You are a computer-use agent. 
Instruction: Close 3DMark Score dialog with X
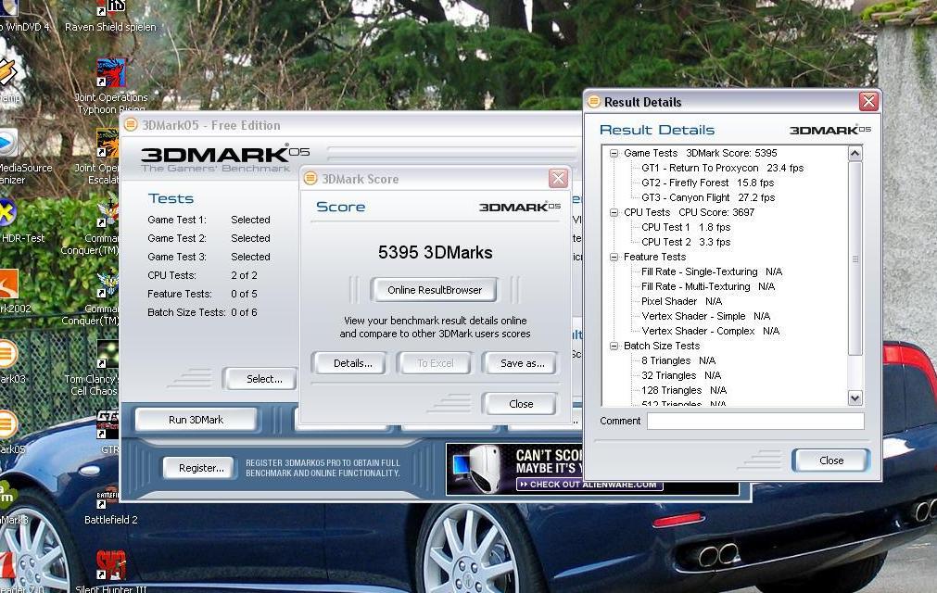558,178
